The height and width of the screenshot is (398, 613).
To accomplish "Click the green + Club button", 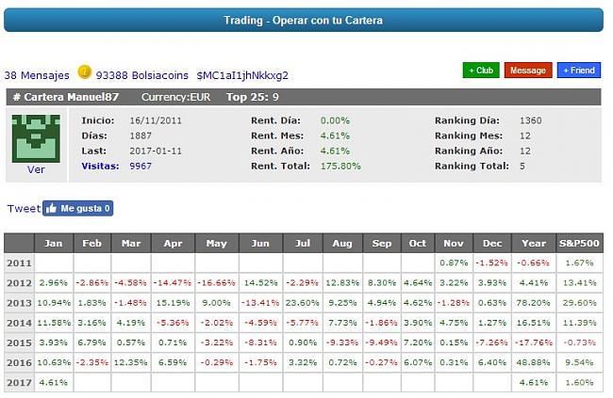I will click(x=481, y=71).
